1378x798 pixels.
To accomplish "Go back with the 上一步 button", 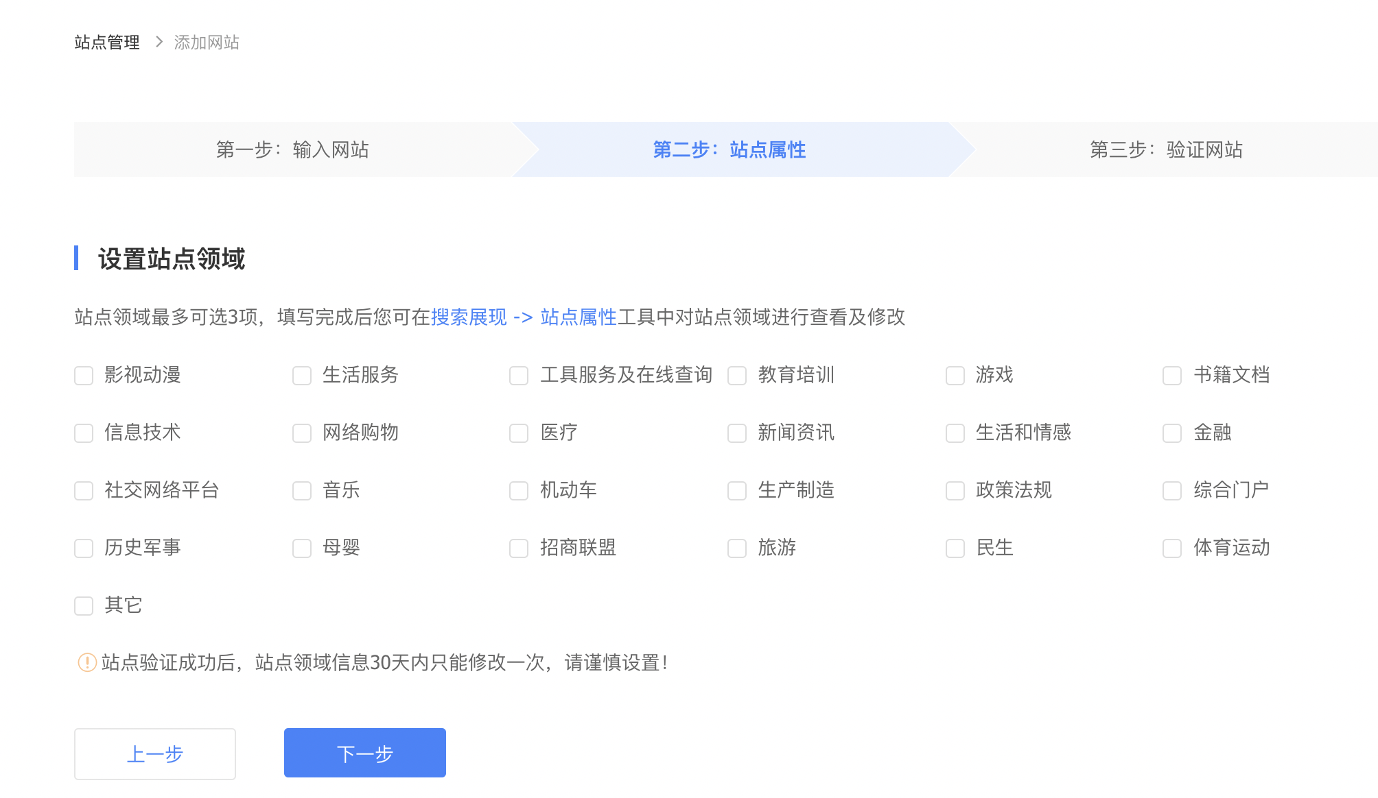I will [155, 753].
